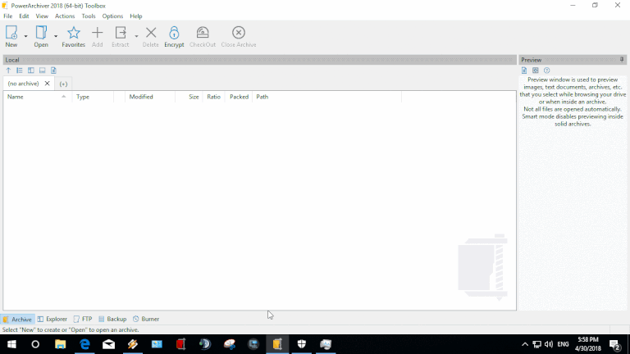Toggle the folder pane layout icon

(31, 70)
